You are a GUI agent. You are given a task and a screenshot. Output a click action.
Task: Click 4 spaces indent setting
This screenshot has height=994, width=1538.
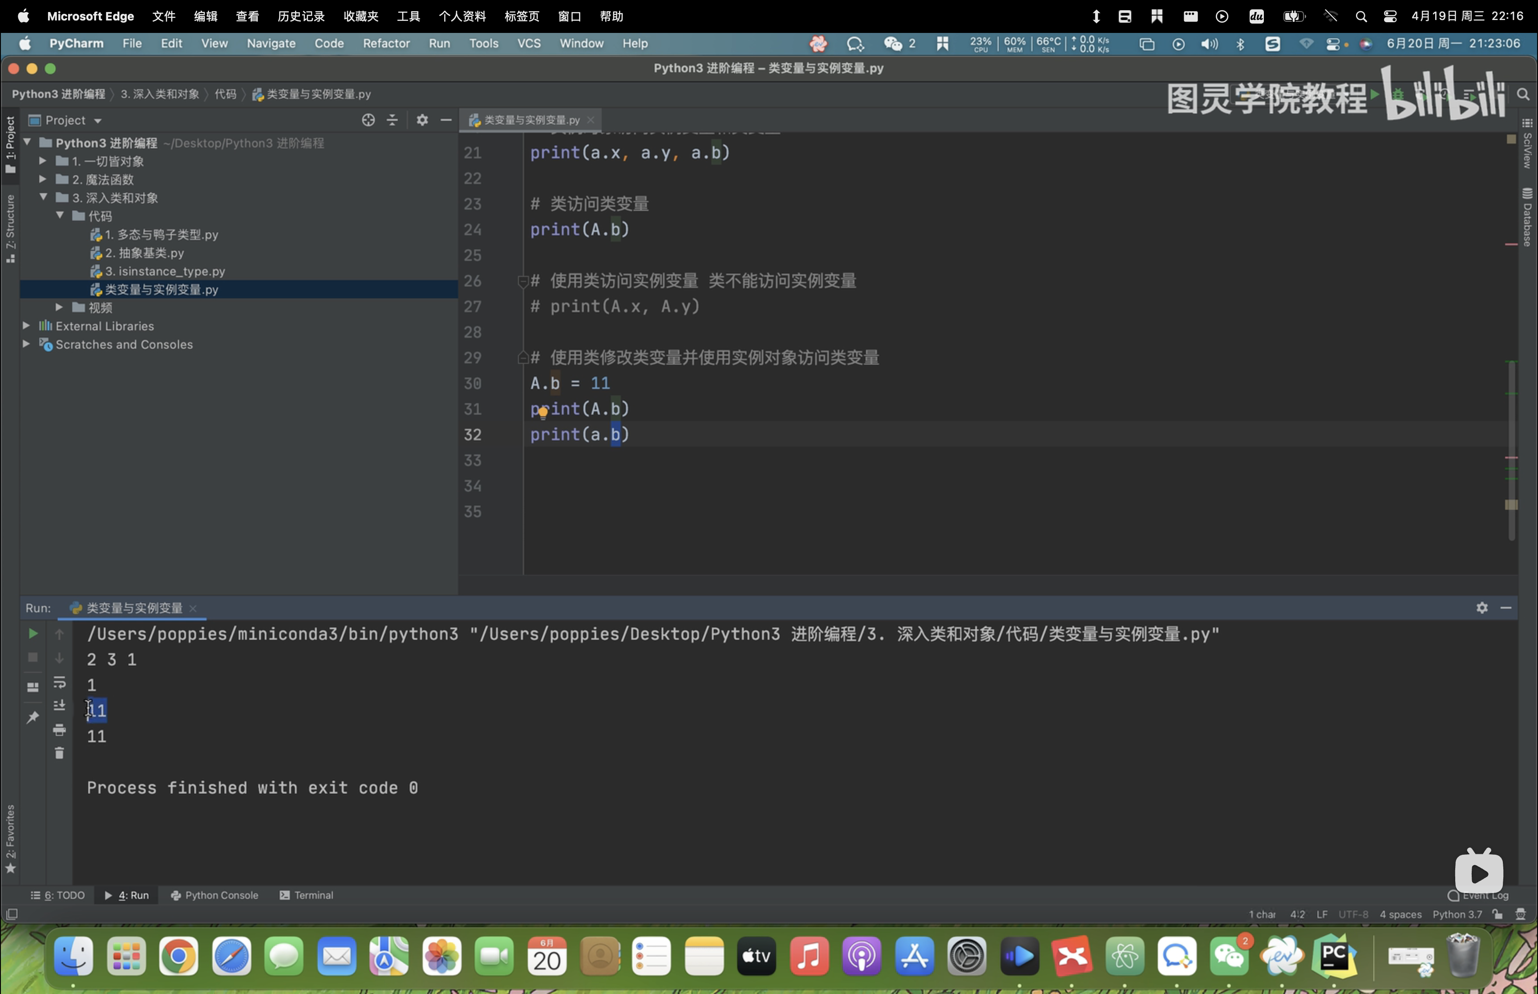tap(1400, 915)
